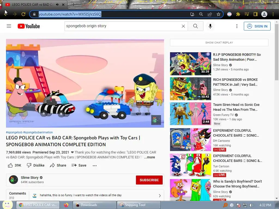
Task: Launch Firefox from the taskbar
Action: [66, 205]
